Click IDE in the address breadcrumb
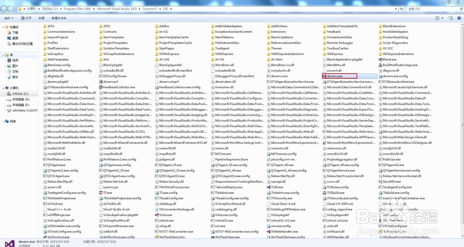The width and height of the screenshot is (464, 247). (x=166, y=9)
